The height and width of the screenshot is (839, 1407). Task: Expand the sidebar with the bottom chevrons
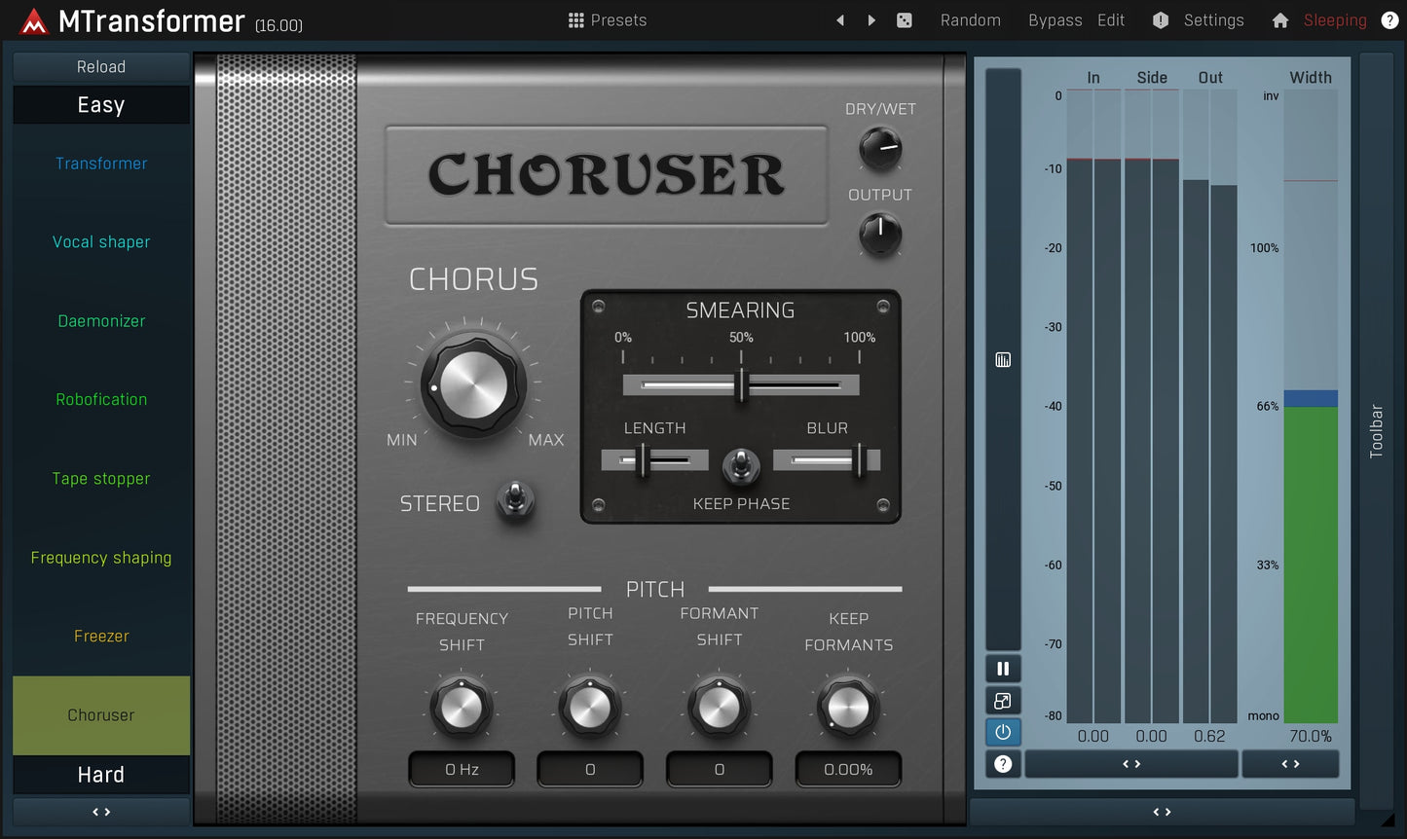(100, 811)
